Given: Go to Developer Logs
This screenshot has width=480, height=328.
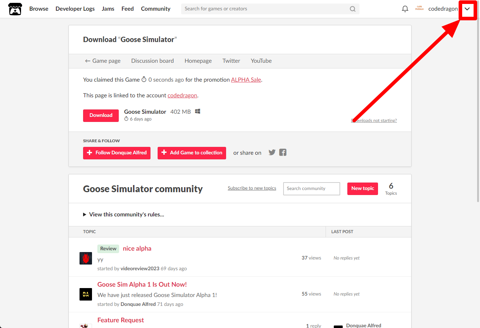Looking at the screenshot, I should [x=75, y=9].
